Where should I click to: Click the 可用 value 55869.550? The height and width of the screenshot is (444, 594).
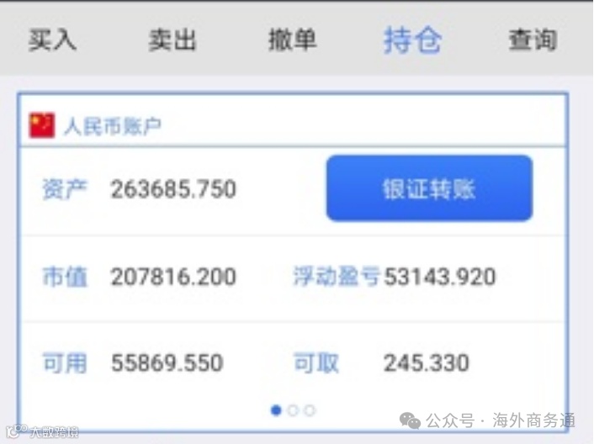167,363
